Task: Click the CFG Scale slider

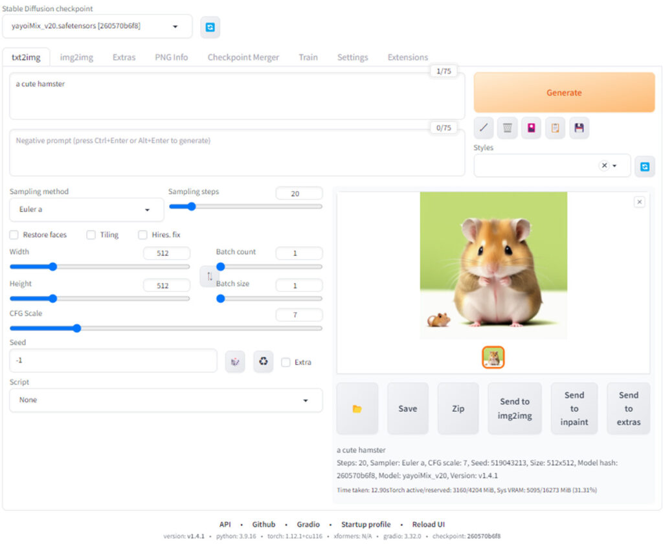Action: pos(166,328)
